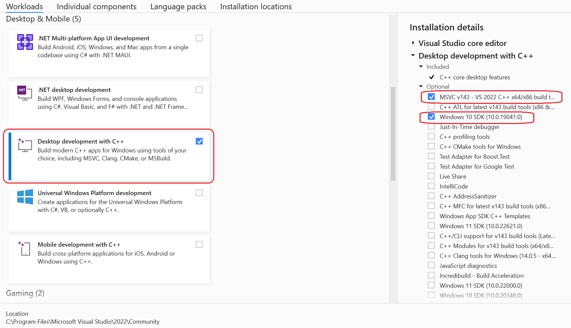Uncheck Desktop development with C++ workload

click(x=199, y=142)
